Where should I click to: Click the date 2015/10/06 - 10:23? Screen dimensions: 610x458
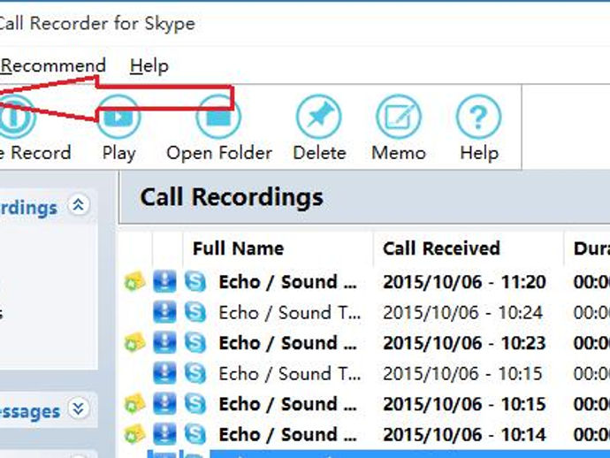464,343
